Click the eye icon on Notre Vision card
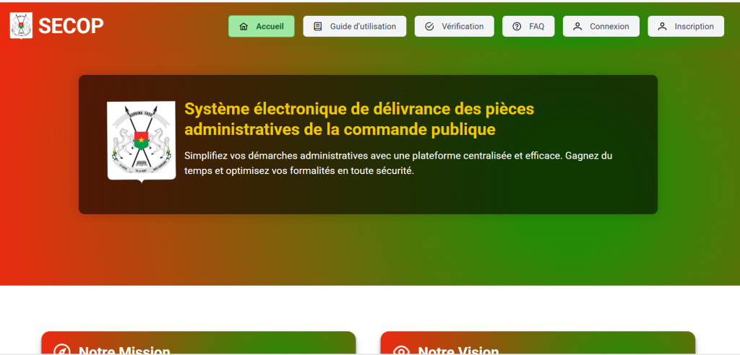This screenshot has width=740, height=355. 401,351
